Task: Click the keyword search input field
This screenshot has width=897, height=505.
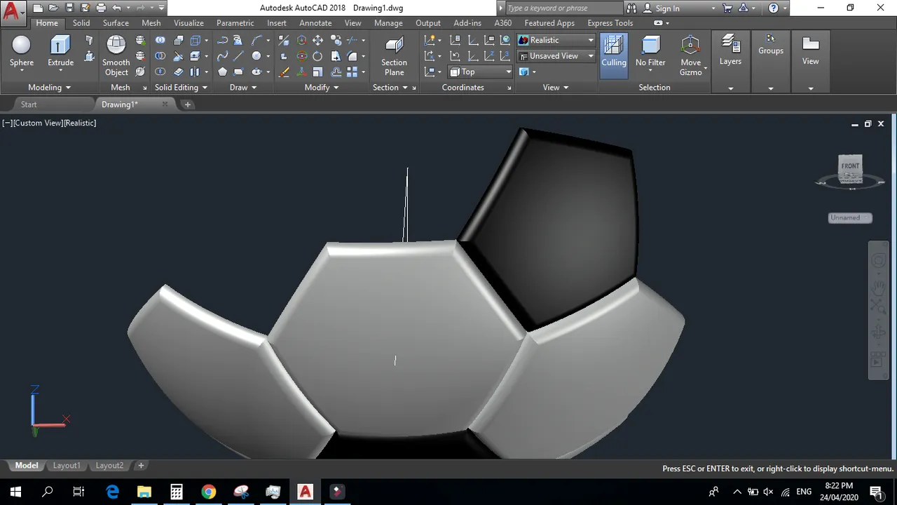Action: click(563, 8)
